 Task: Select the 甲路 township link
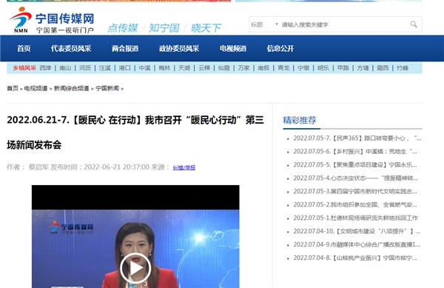click(343, 68)
